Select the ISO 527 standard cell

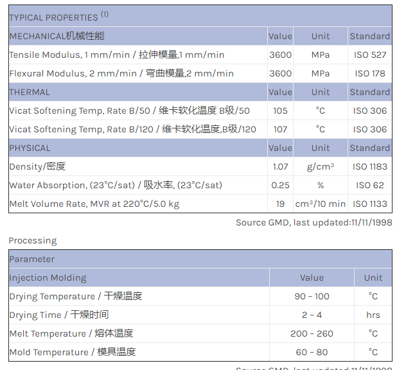coord(370,55)
